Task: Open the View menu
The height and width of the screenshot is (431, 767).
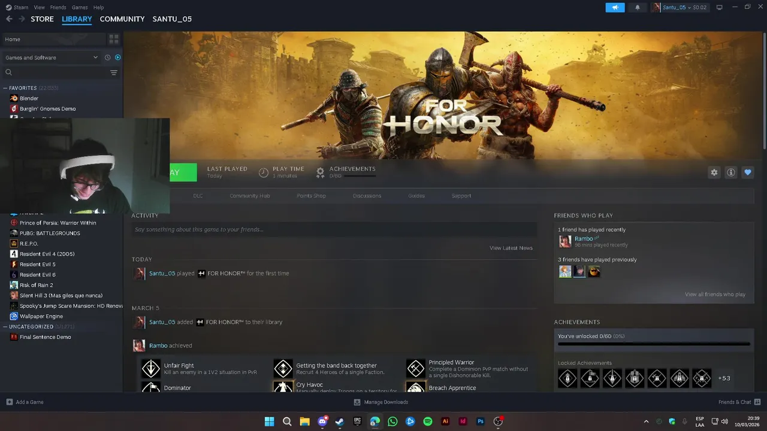Action: 40,7
